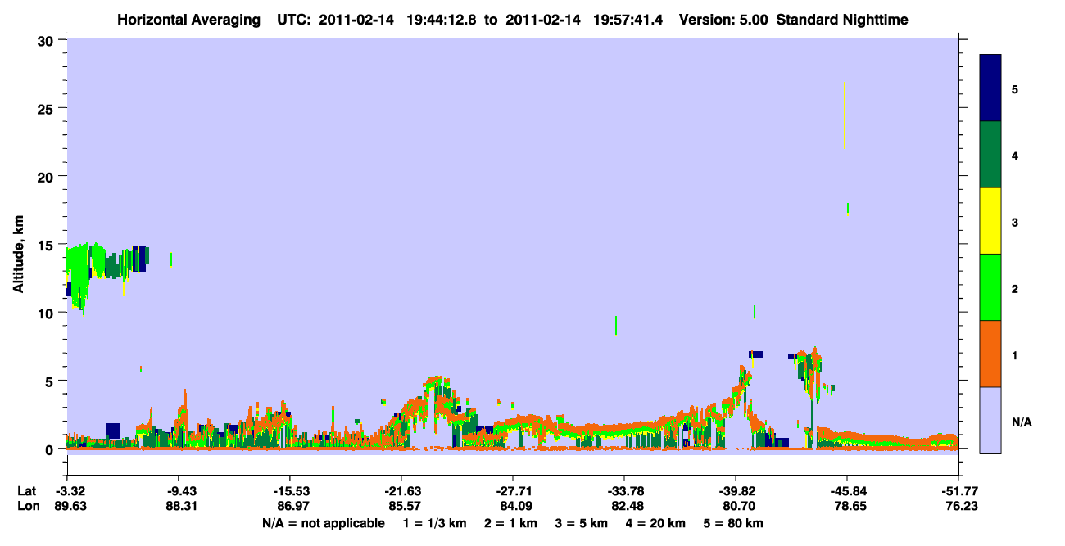
Task: Click the end time '19:57:41.4'
Action: 628,20
